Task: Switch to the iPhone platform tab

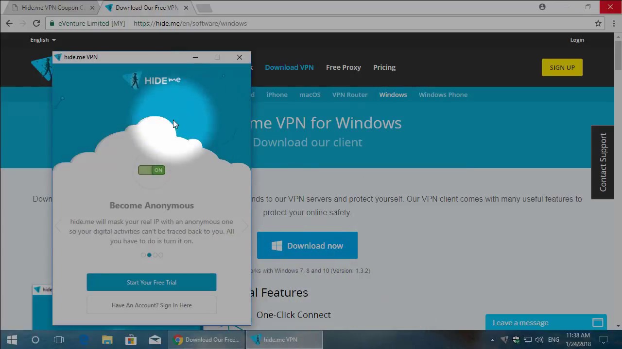Action: click(277, 95)
